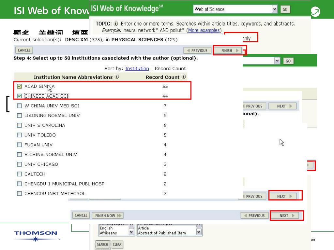Click GO button next to Web of Science

[x=285, y=9]
